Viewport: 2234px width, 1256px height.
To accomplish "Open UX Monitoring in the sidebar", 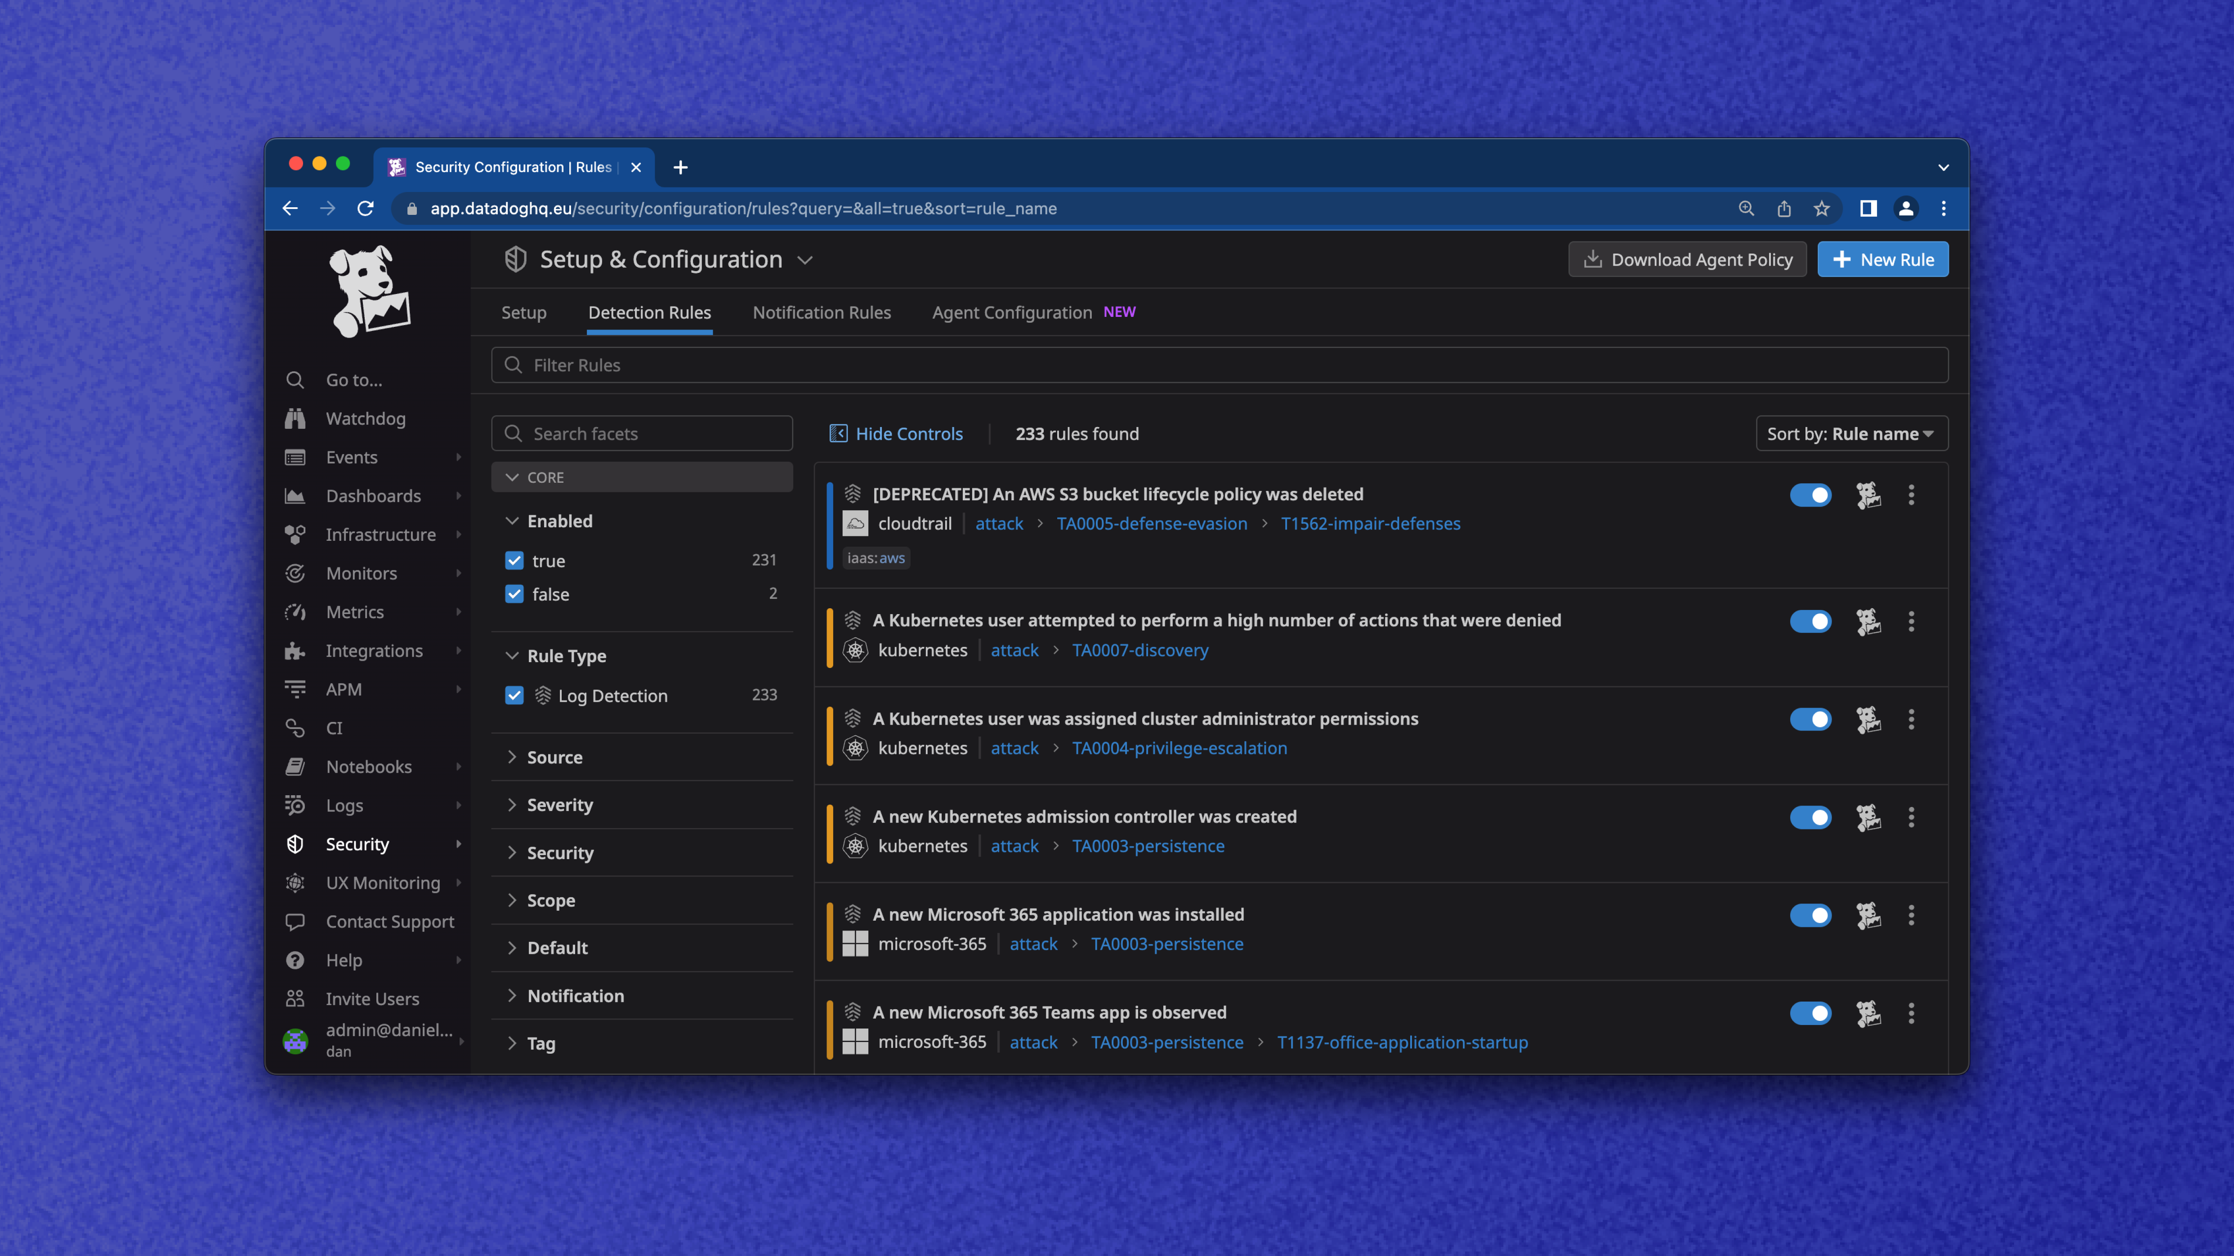I will 382,883.
